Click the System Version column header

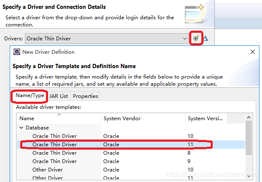coord(206,119)
